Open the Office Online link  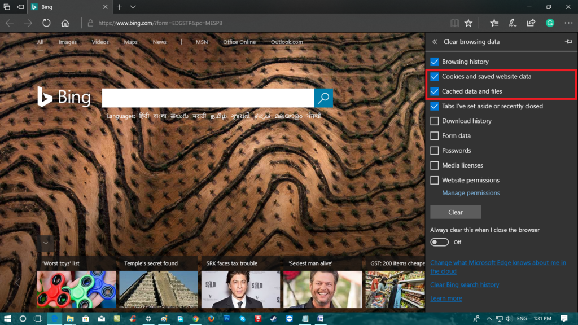tap(239, 42)
